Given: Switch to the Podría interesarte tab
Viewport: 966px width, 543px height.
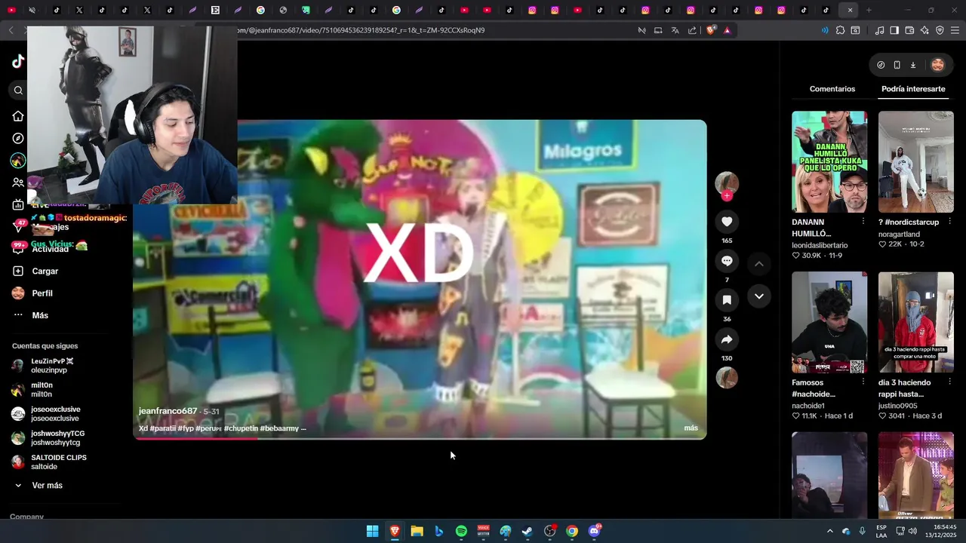Looking at the screenshot, I should point(913,89).
